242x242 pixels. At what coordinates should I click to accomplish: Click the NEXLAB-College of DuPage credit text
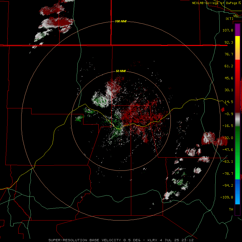216,3
